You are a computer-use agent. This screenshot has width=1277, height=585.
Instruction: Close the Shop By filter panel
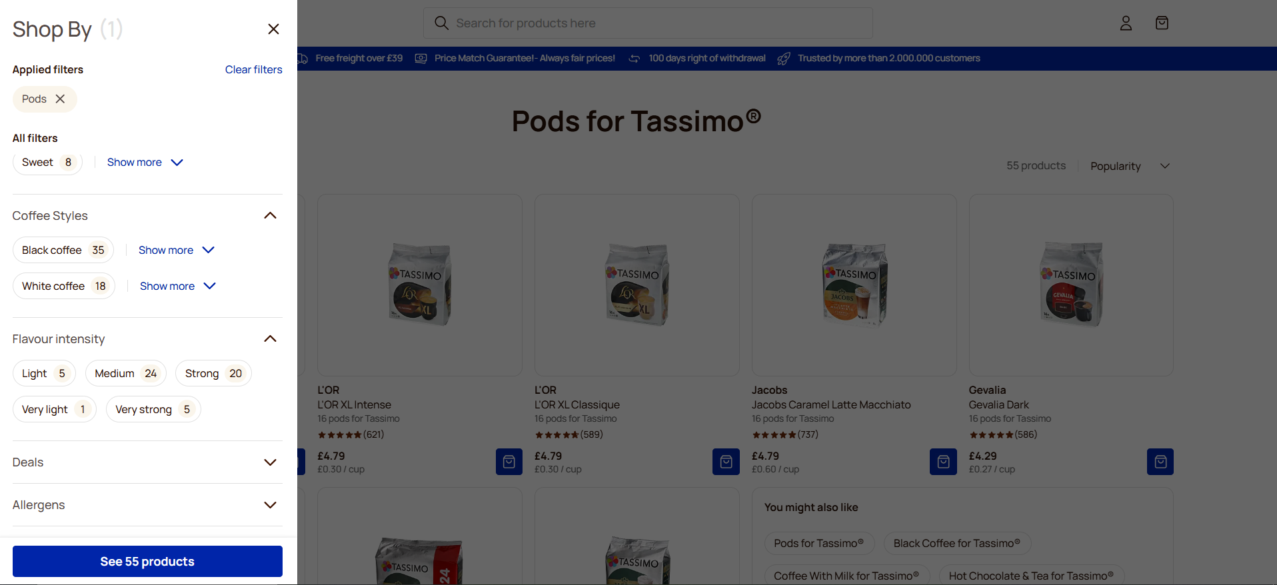[x=273, y=29]
